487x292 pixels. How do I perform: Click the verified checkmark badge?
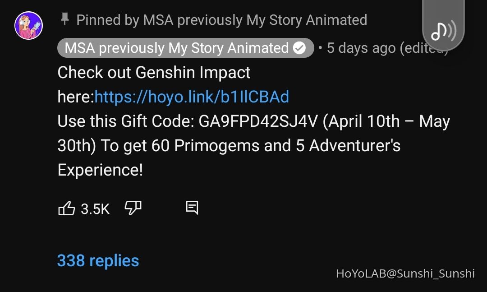click(x=299, y=48)
